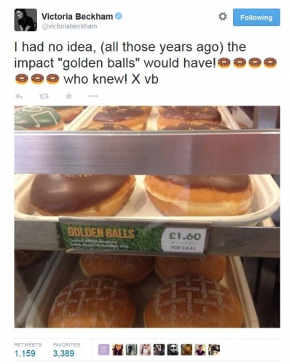The height and width of the screenshot is (364, 292).
Task: Open Victoria Beckham's profile avatar
Action: [25, 20]
